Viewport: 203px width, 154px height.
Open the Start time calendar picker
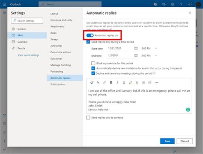136,48
